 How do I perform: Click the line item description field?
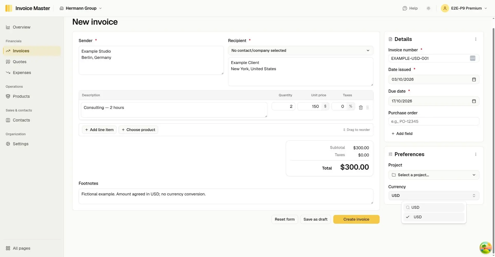tap(174, 110)
